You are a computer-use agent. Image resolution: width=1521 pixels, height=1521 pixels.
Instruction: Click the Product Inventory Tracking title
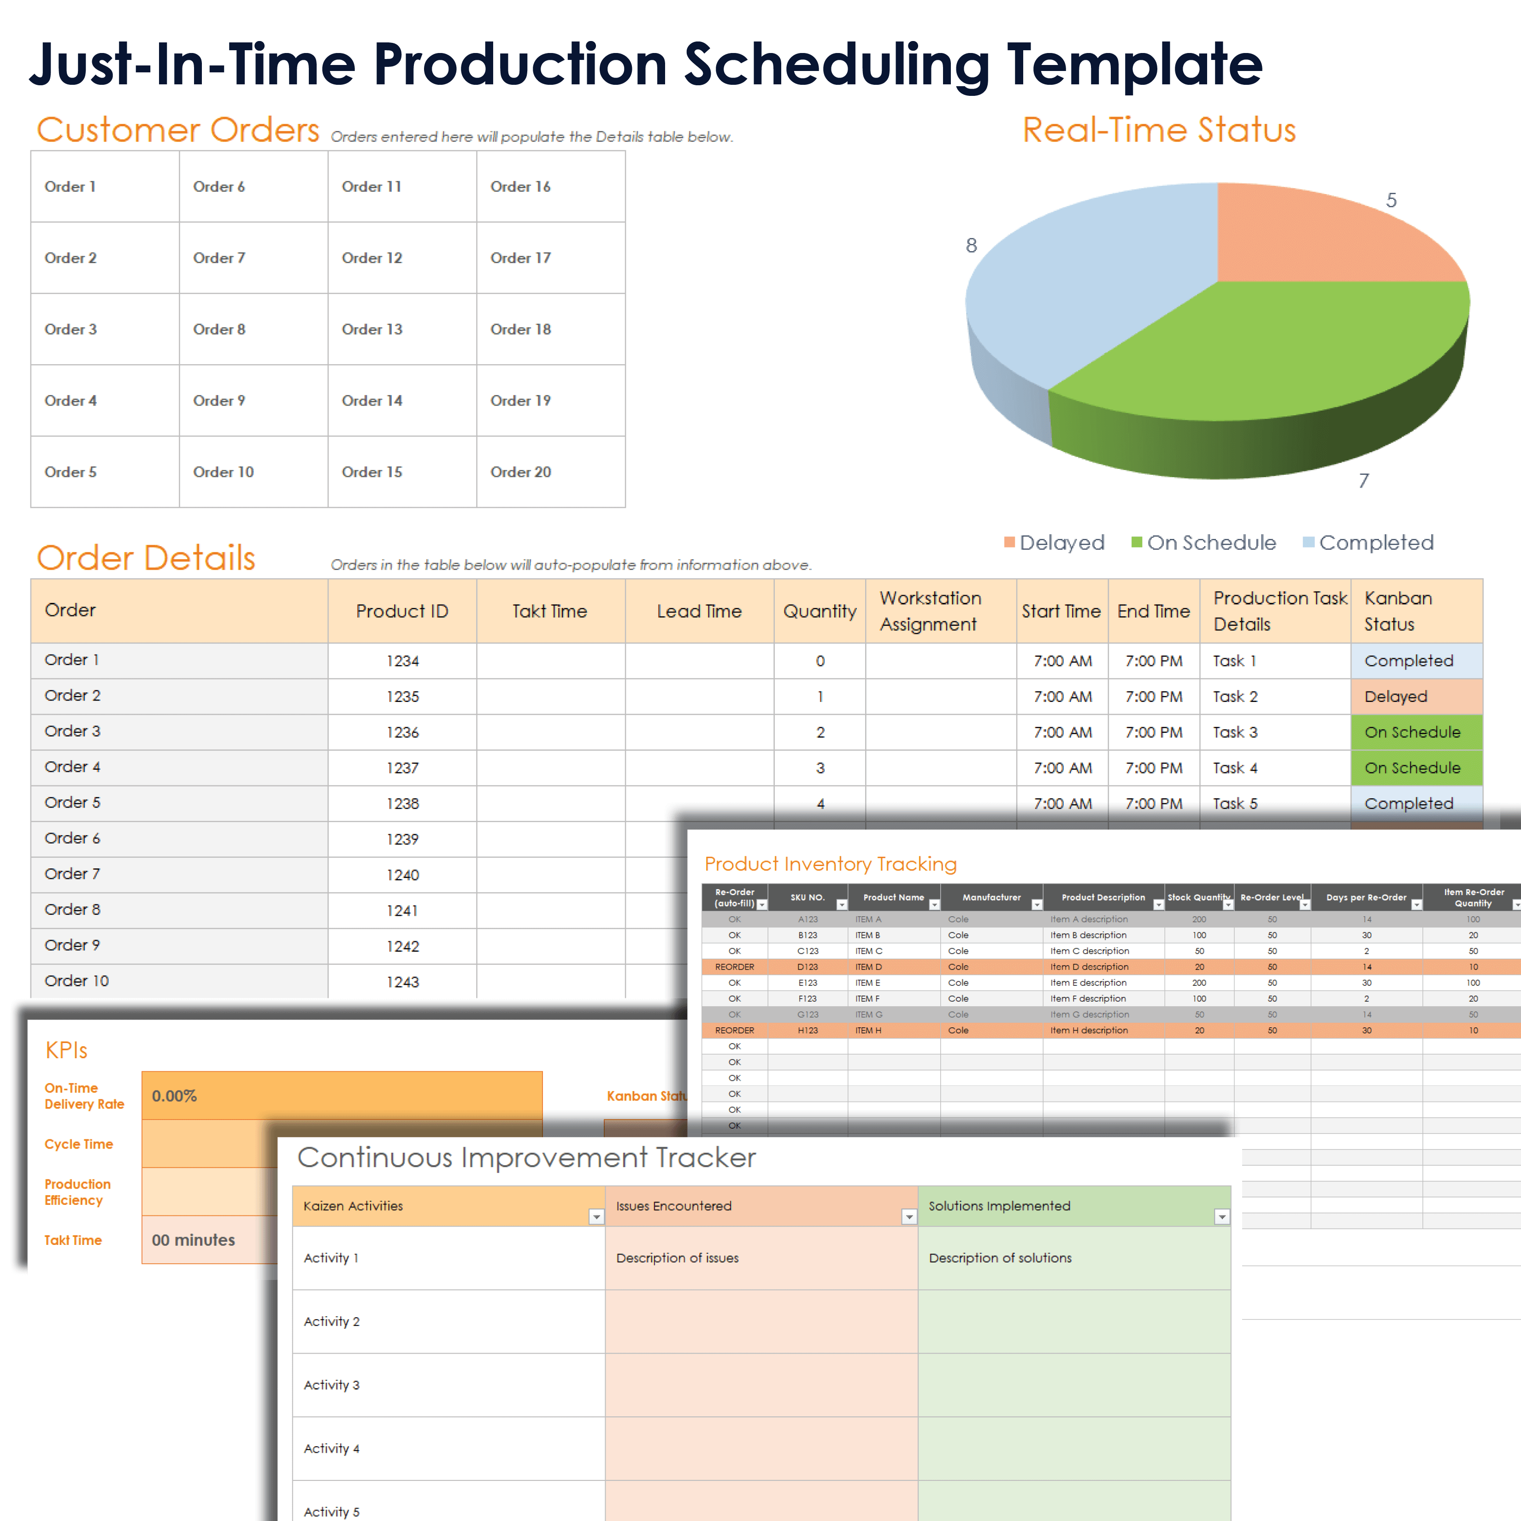(831, 864)
